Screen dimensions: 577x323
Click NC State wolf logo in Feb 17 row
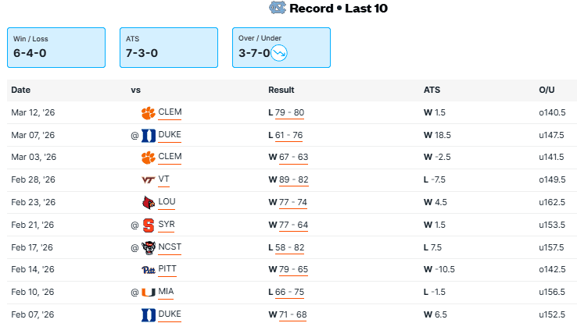(148, 247)
